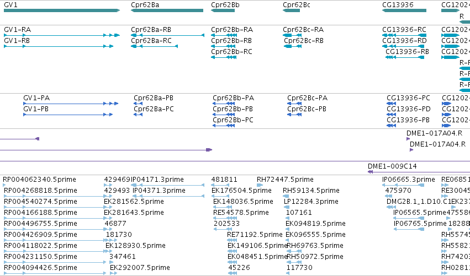470x276 pixels.
Task: Select EST IP06665.3prime
Action: click(x=409, y=180)
